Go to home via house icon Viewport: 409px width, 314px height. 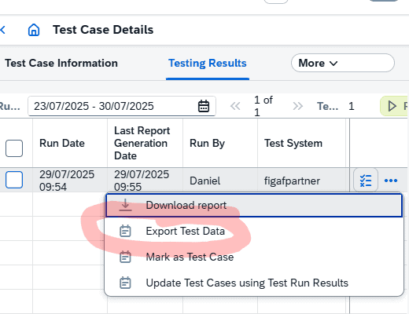coord(34,30)
